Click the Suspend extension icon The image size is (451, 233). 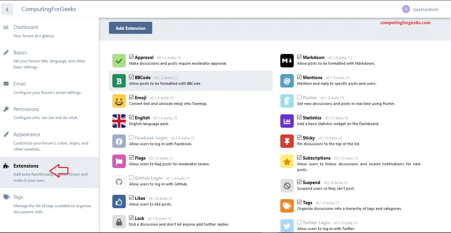click(x=287, y=186)
